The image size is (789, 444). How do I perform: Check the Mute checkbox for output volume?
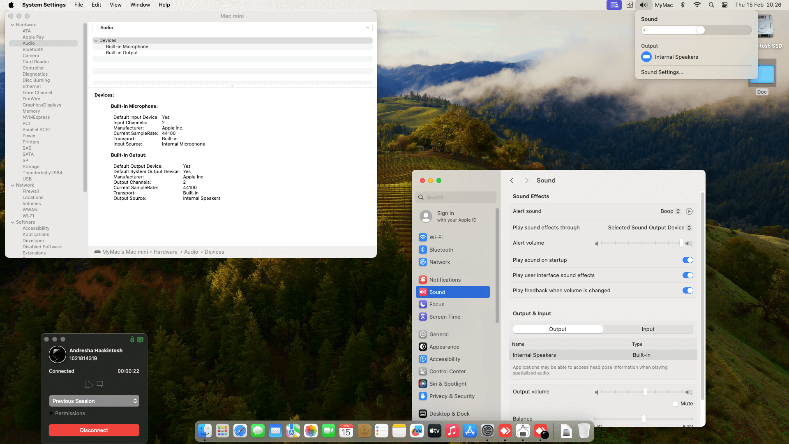pyautogui.click(x=676, y=404)
